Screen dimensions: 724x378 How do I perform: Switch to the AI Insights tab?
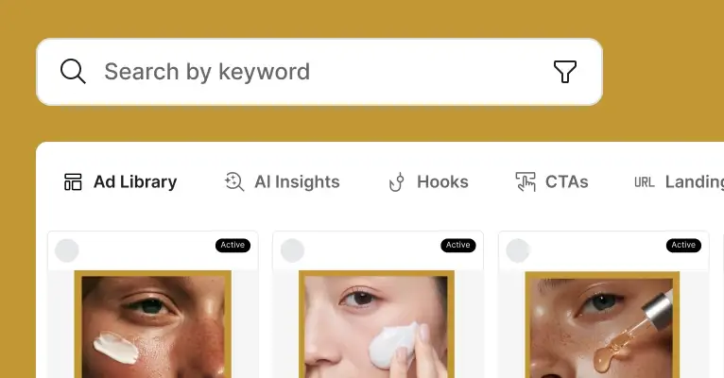pos(282,181)
